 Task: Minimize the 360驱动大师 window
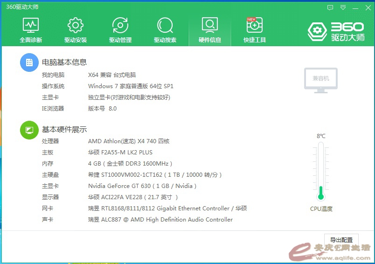pyautogui.click(x=355, y=7)
